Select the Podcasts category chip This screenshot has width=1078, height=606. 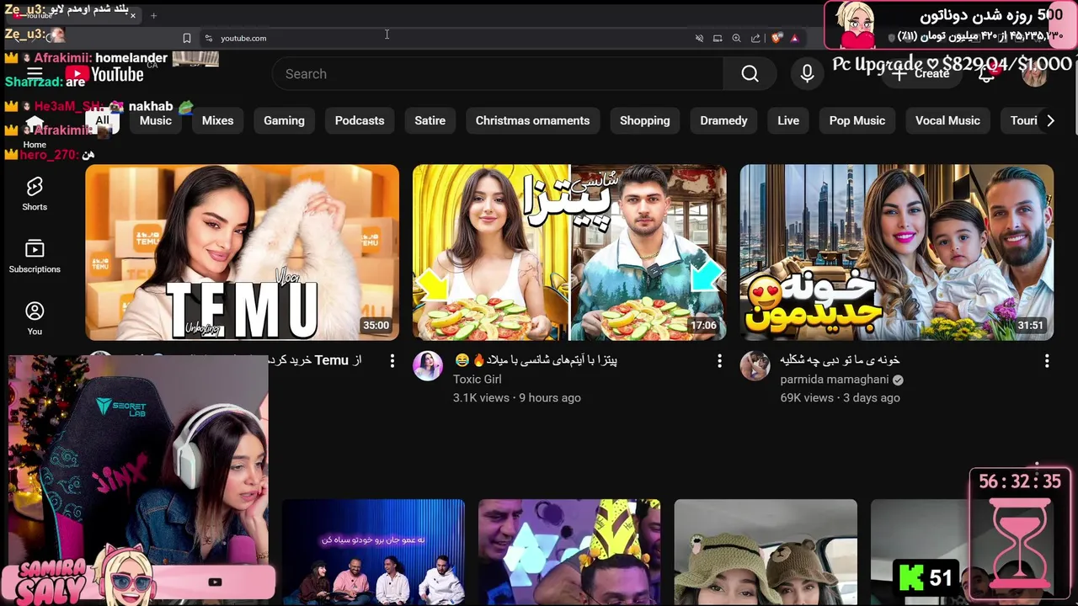(360, 120)
